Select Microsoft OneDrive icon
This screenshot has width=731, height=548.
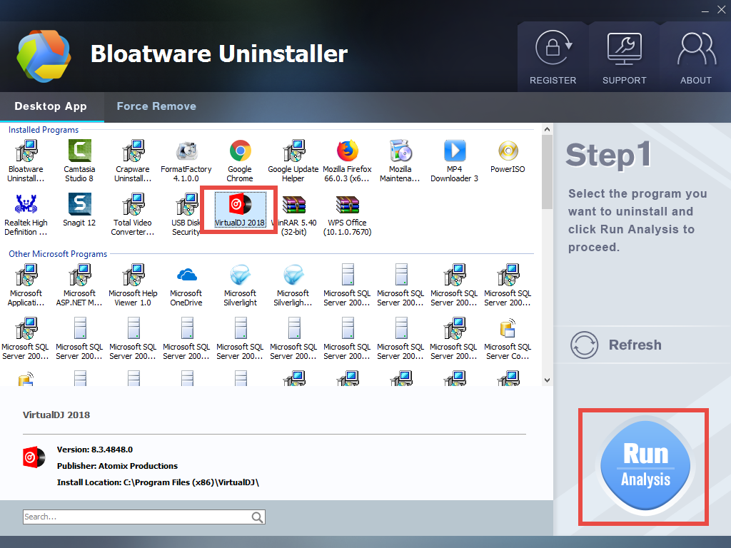click(186, 275)
